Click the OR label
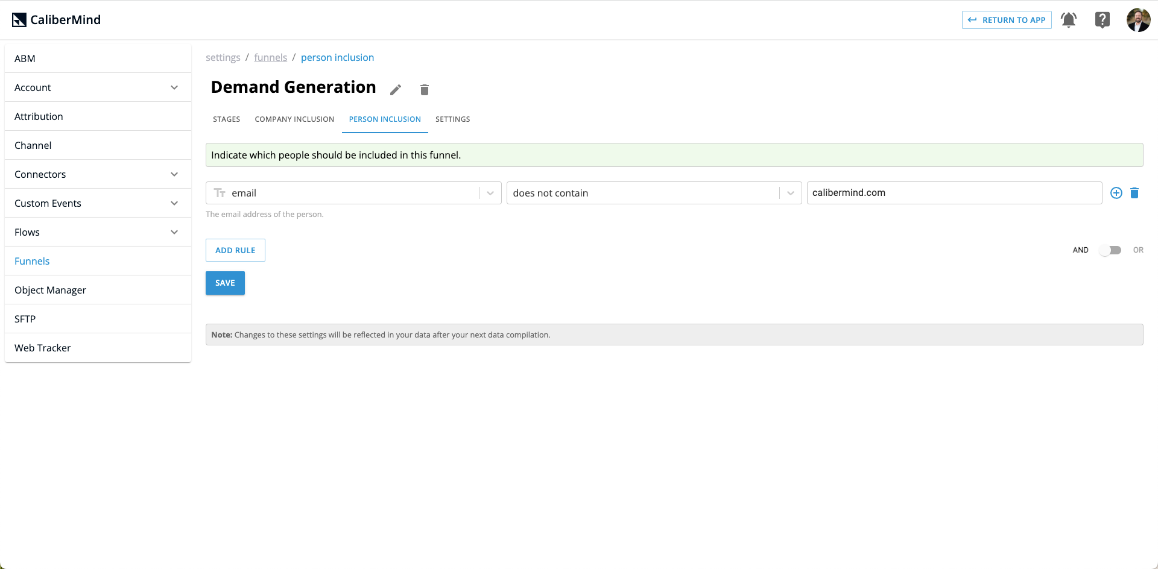The image size is (1158, 569). (1138, 250)
